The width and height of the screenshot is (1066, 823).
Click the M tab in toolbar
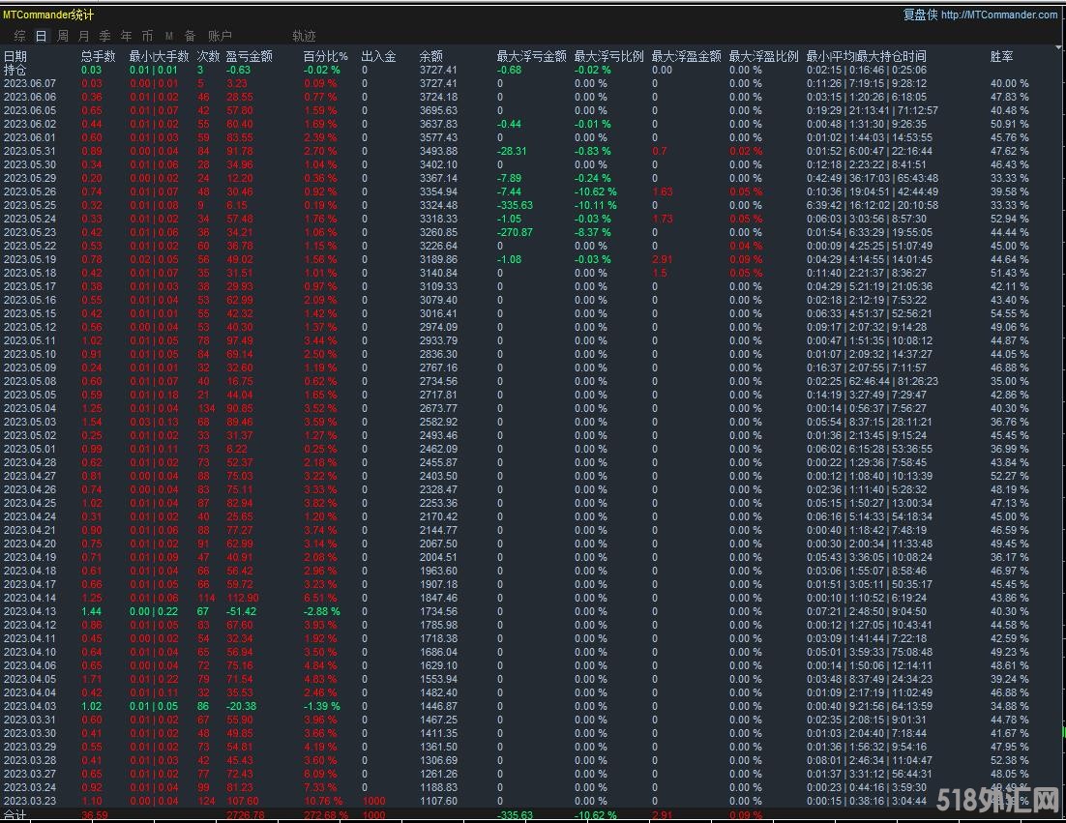[169, 36]
